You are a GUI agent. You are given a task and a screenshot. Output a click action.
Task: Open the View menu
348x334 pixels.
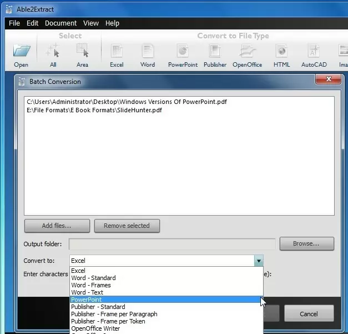pyautogui.click(x=91, y=23)
